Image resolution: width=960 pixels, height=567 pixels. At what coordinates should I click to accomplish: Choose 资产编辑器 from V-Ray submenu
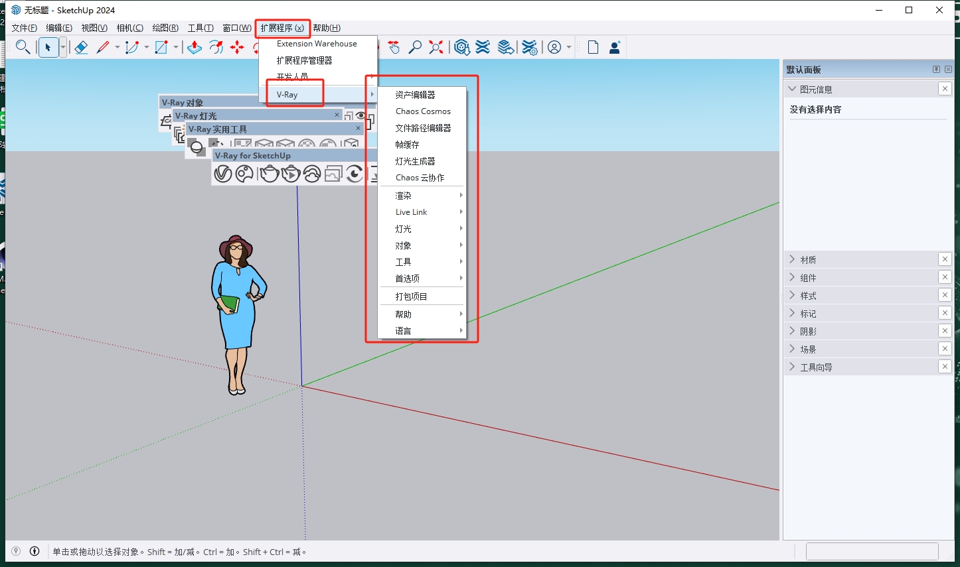pos(416,95)
